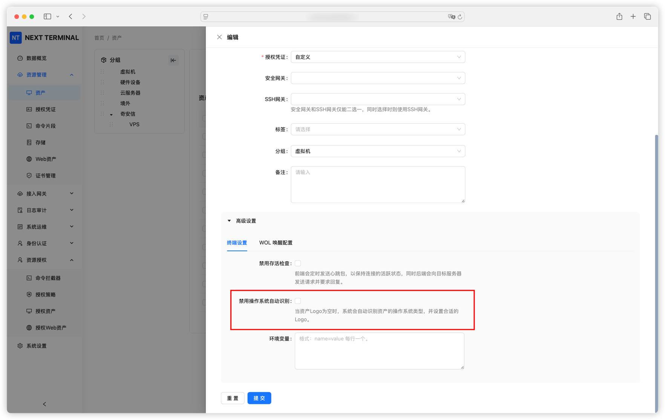Open the 存储 storage icon
Screen dimensions: 665x420
29,142
